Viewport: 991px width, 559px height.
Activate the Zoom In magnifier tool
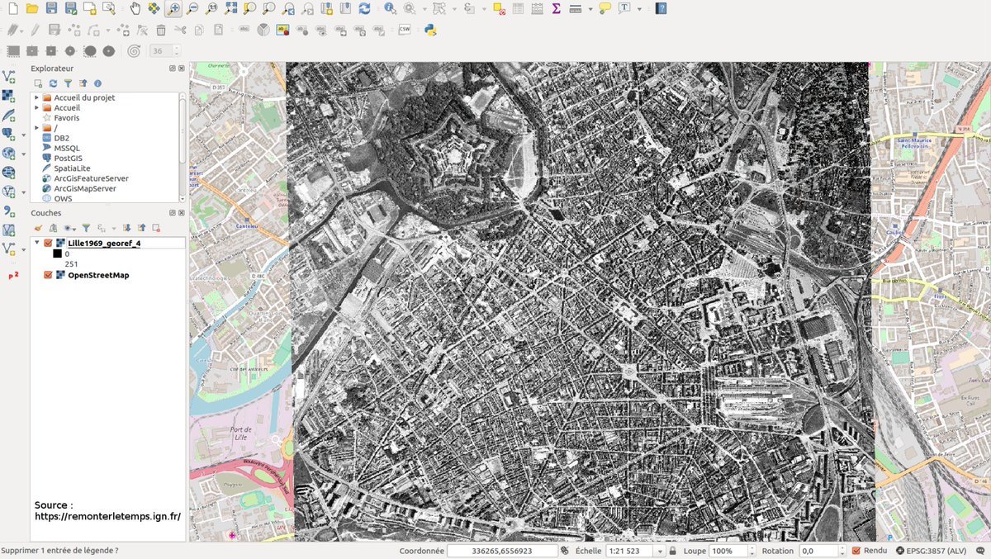[174, 9]
